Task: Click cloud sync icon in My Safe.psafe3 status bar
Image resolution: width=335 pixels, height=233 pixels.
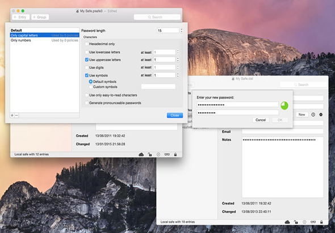Action: [141, 154]
